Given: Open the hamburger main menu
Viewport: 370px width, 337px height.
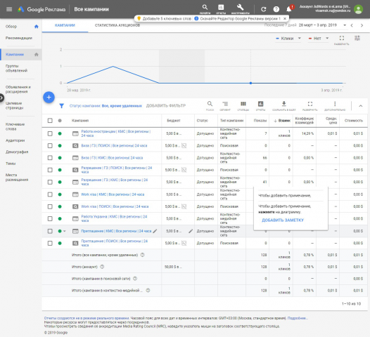Looking at the screenshot, I should click(9, 9).
